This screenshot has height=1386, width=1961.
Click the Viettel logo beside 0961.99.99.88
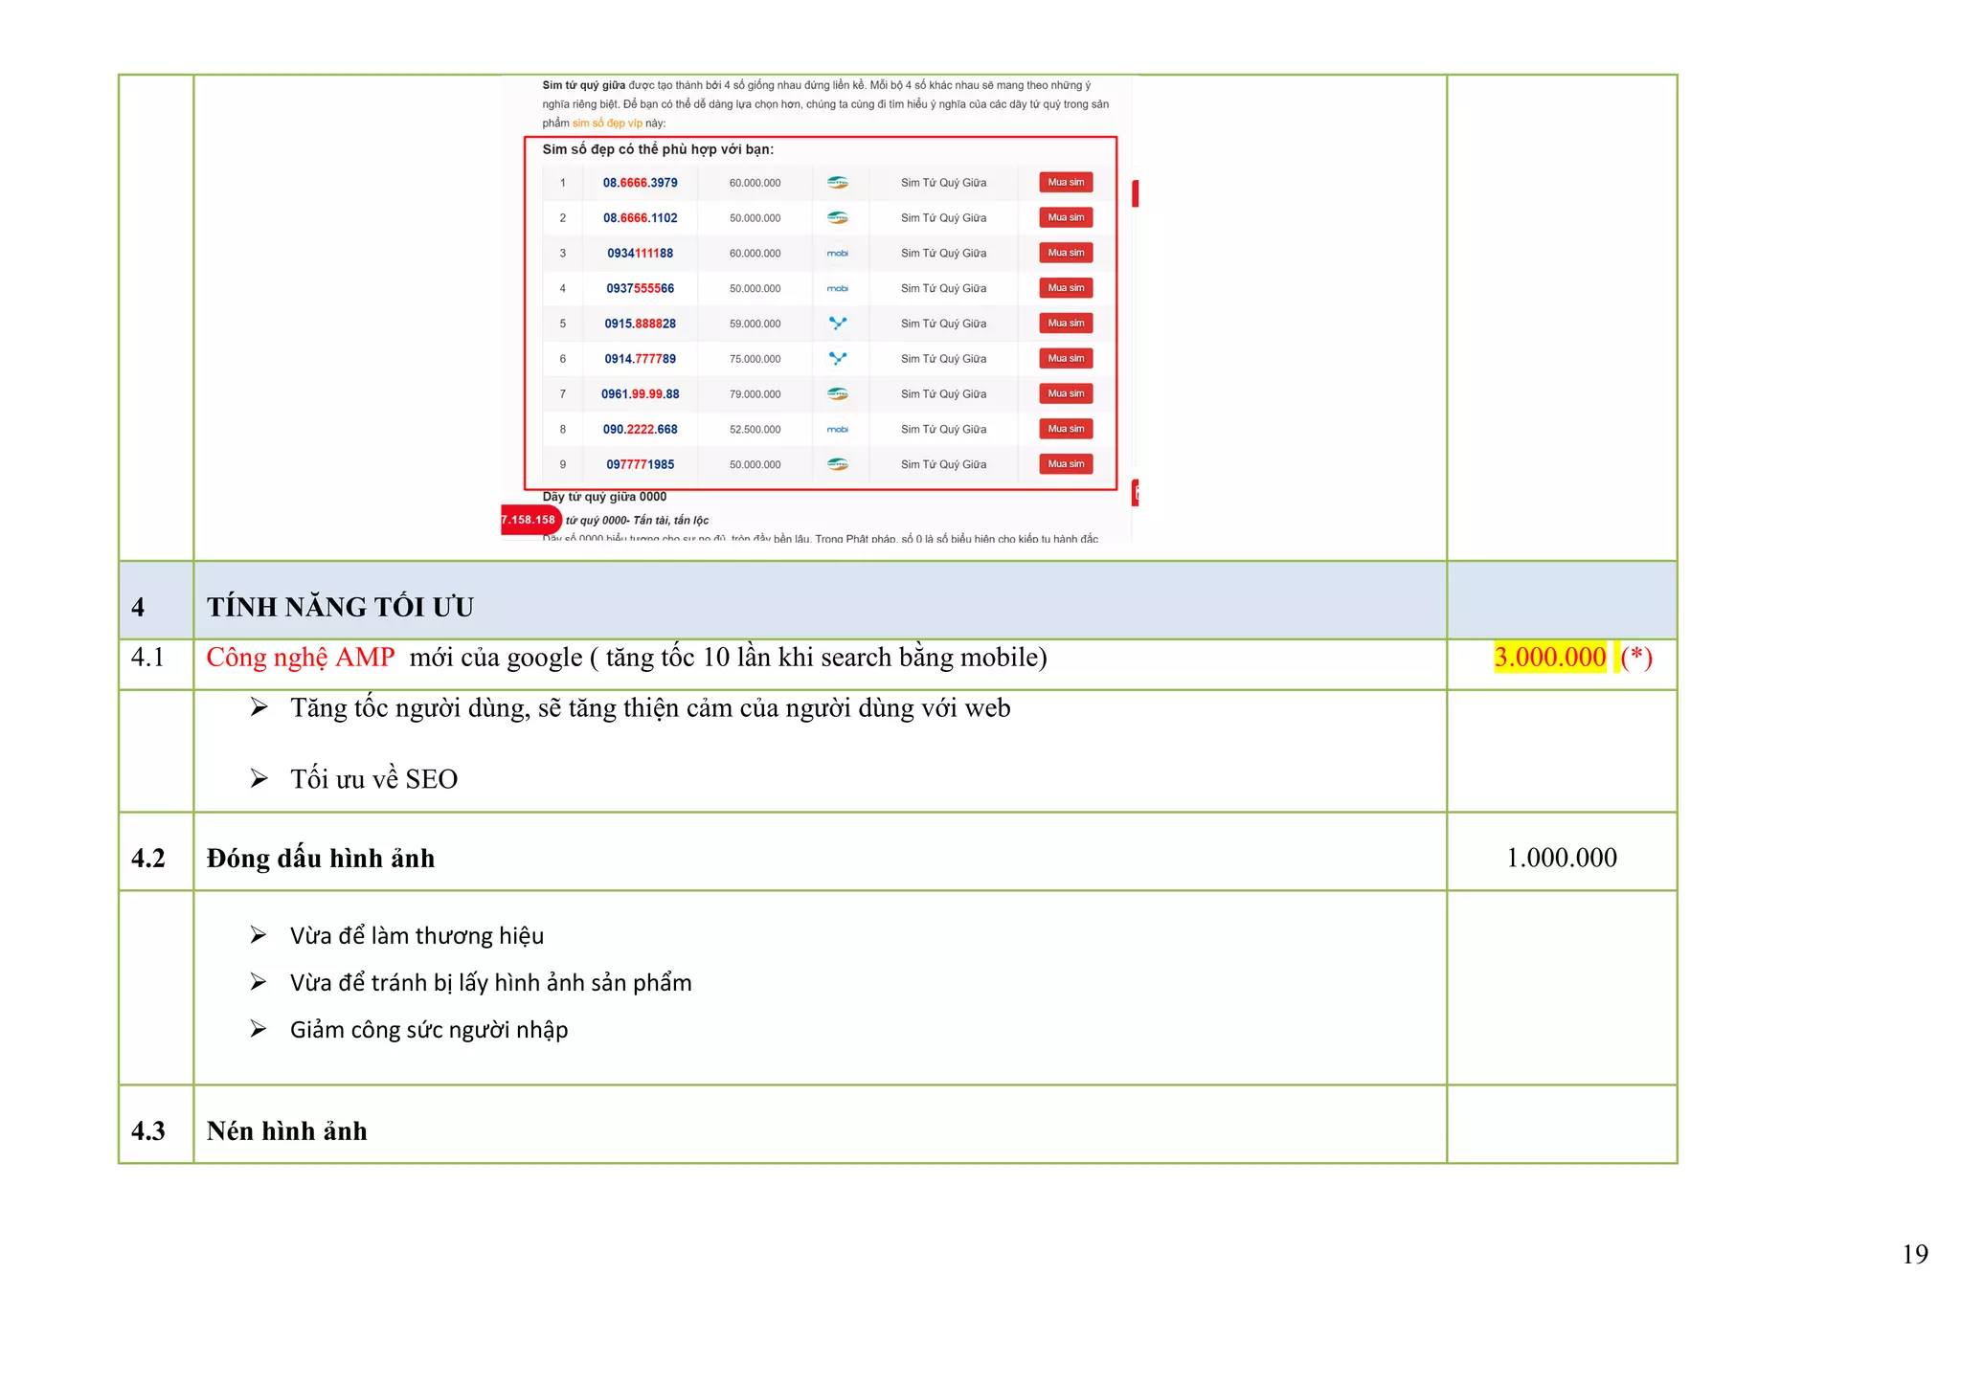coord(838,394)
